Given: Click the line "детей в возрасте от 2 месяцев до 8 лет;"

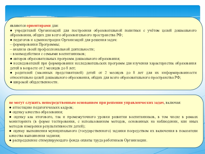Looking at the screenshot, I should 43,68.
